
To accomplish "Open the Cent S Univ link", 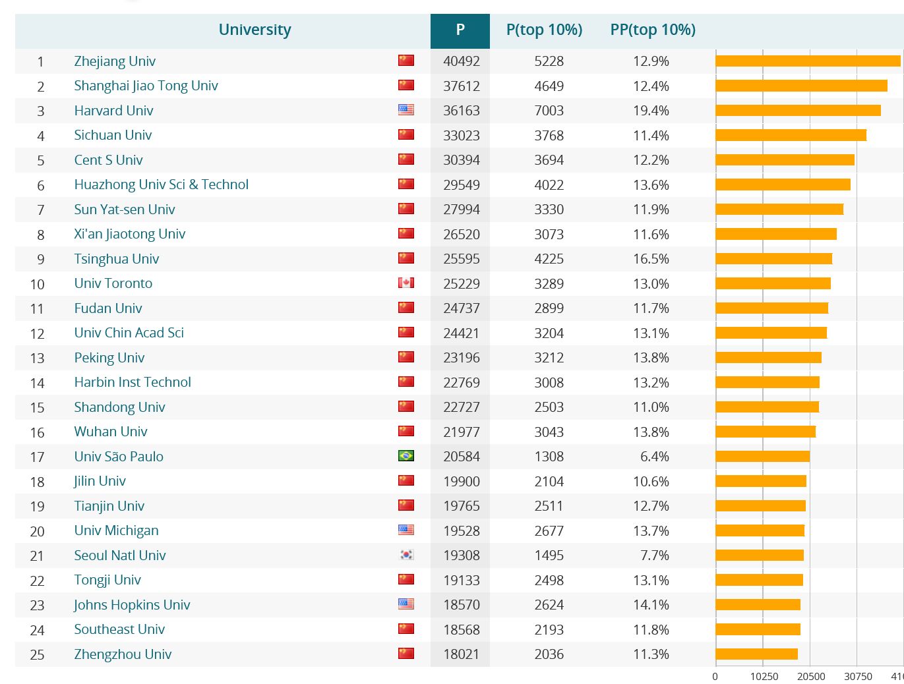I will click(x=108, y=160).
